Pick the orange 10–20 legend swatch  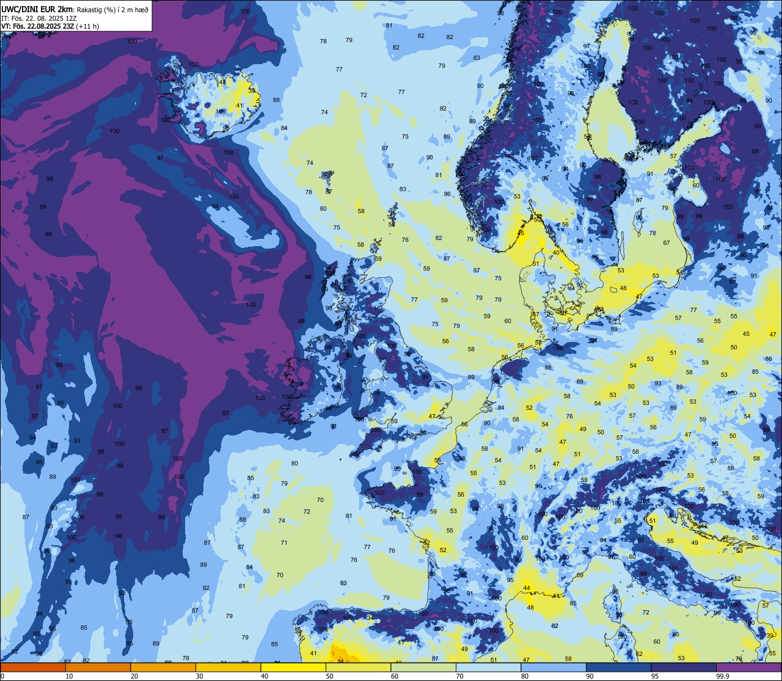point(98,667)
